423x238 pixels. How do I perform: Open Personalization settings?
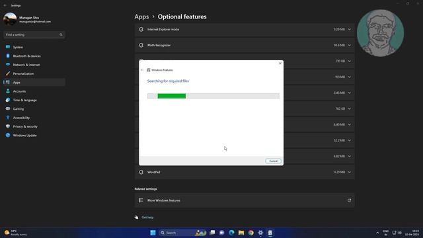point(34,73)
